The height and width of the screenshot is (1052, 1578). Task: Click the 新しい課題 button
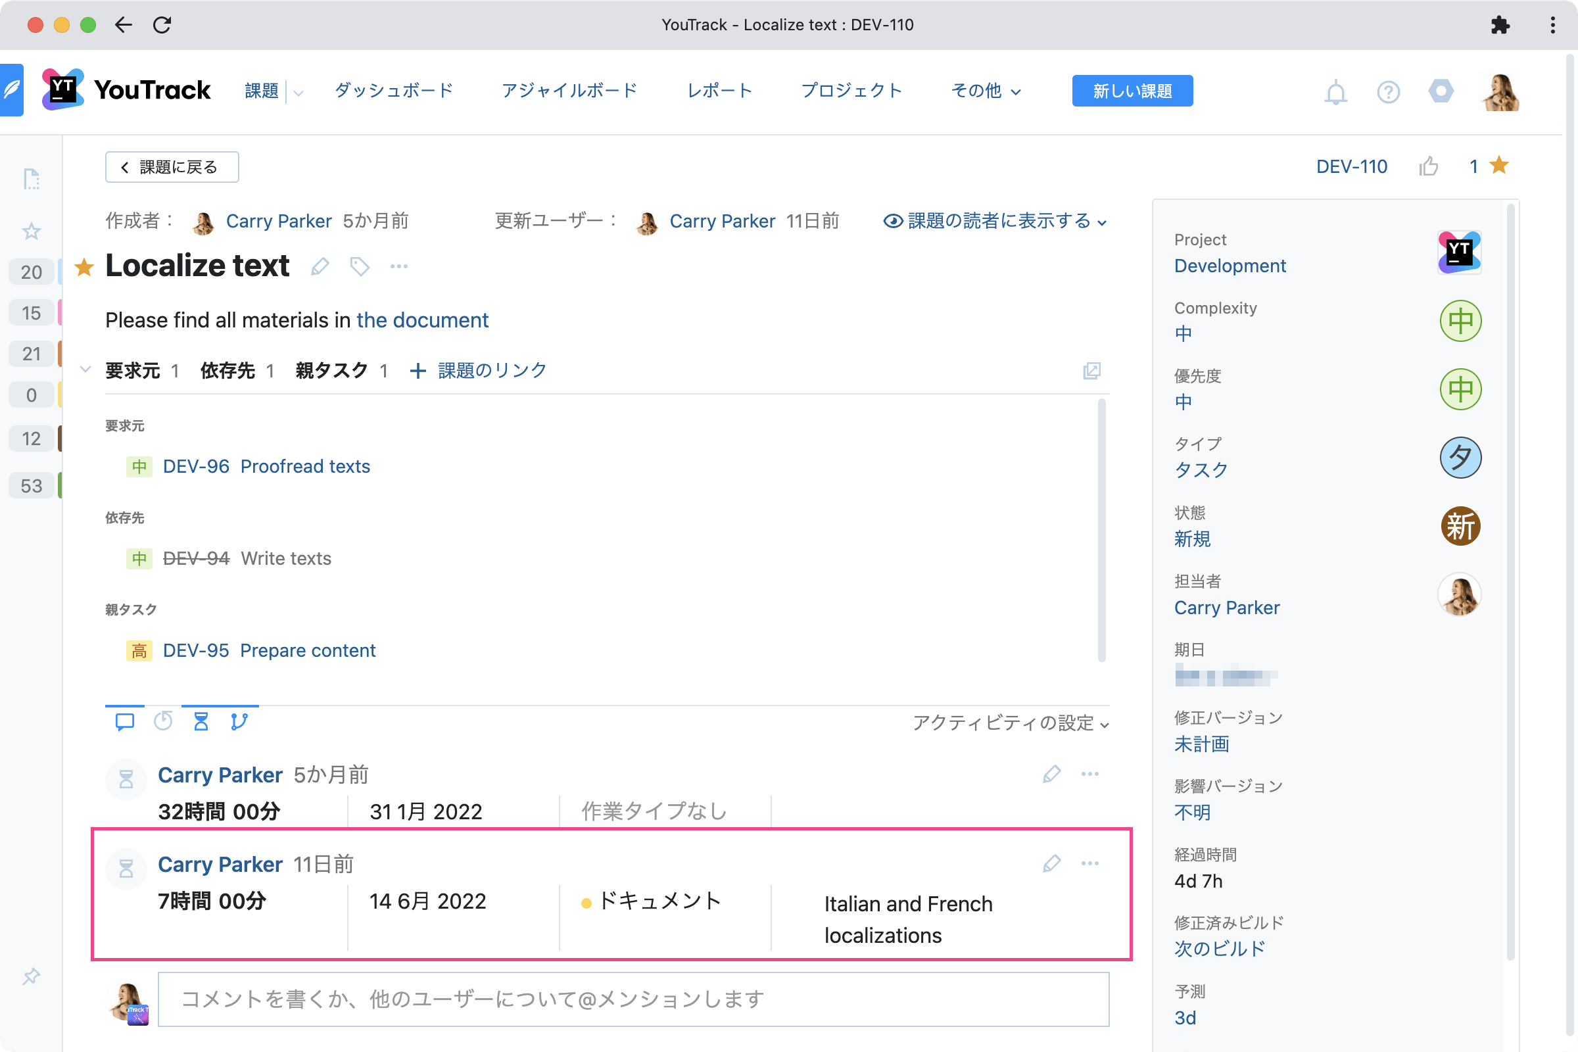point(1132,91)
